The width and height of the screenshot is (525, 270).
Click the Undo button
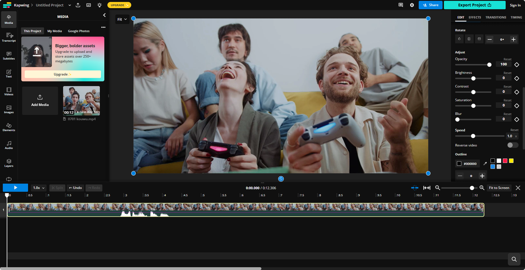tap(75, 188)
